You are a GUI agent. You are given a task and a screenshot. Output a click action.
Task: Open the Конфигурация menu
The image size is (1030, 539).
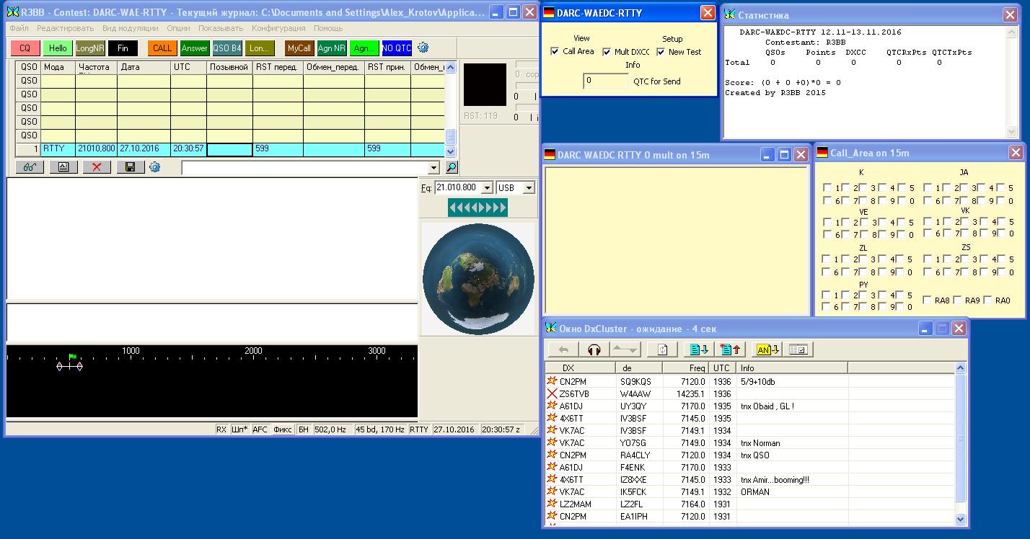pyautogui.click(x=278, y=28)
